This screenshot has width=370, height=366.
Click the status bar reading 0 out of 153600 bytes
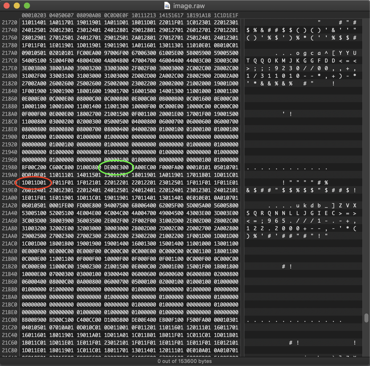click(x=185, y=361)
